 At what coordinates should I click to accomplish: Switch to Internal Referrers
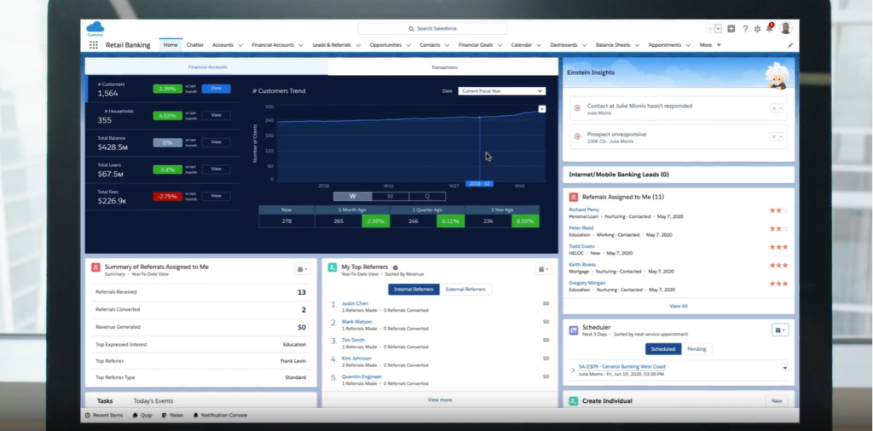[x=413, y=290]
